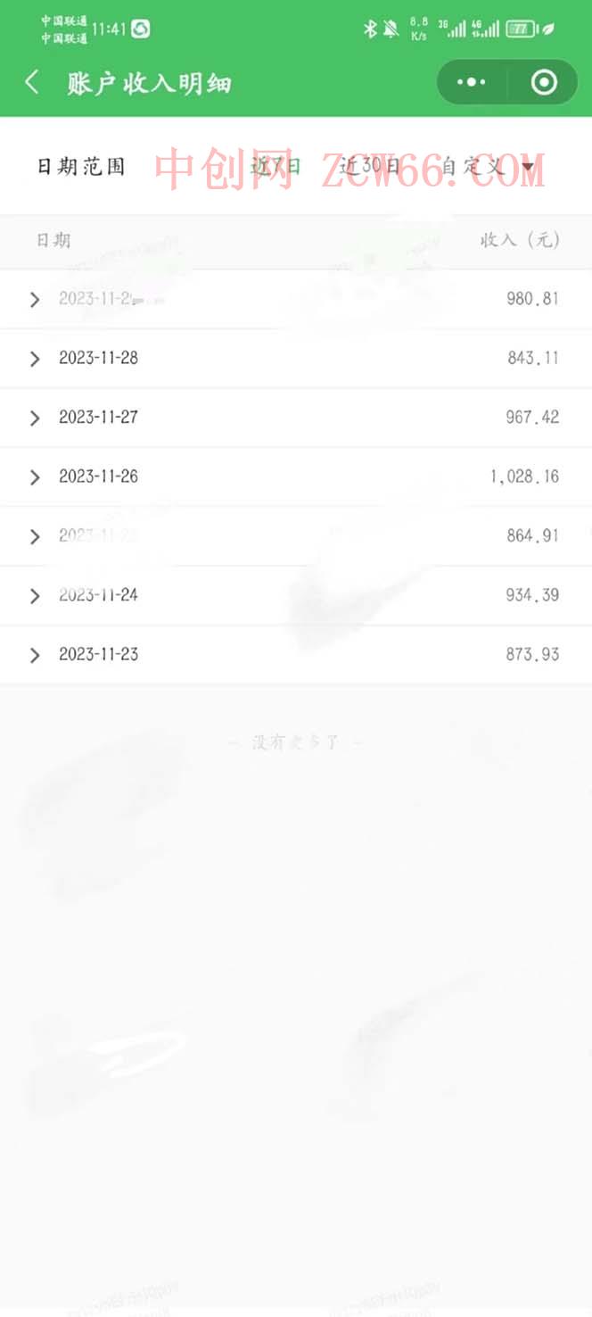Tap the app icon beside the 11:41 clock
The image size is (592, 1317).
(x=140, y=29)
